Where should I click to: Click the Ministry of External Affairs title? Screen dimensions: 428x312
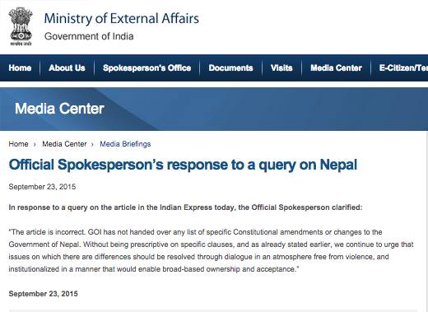pyautogui.click(x=121, y=19)
